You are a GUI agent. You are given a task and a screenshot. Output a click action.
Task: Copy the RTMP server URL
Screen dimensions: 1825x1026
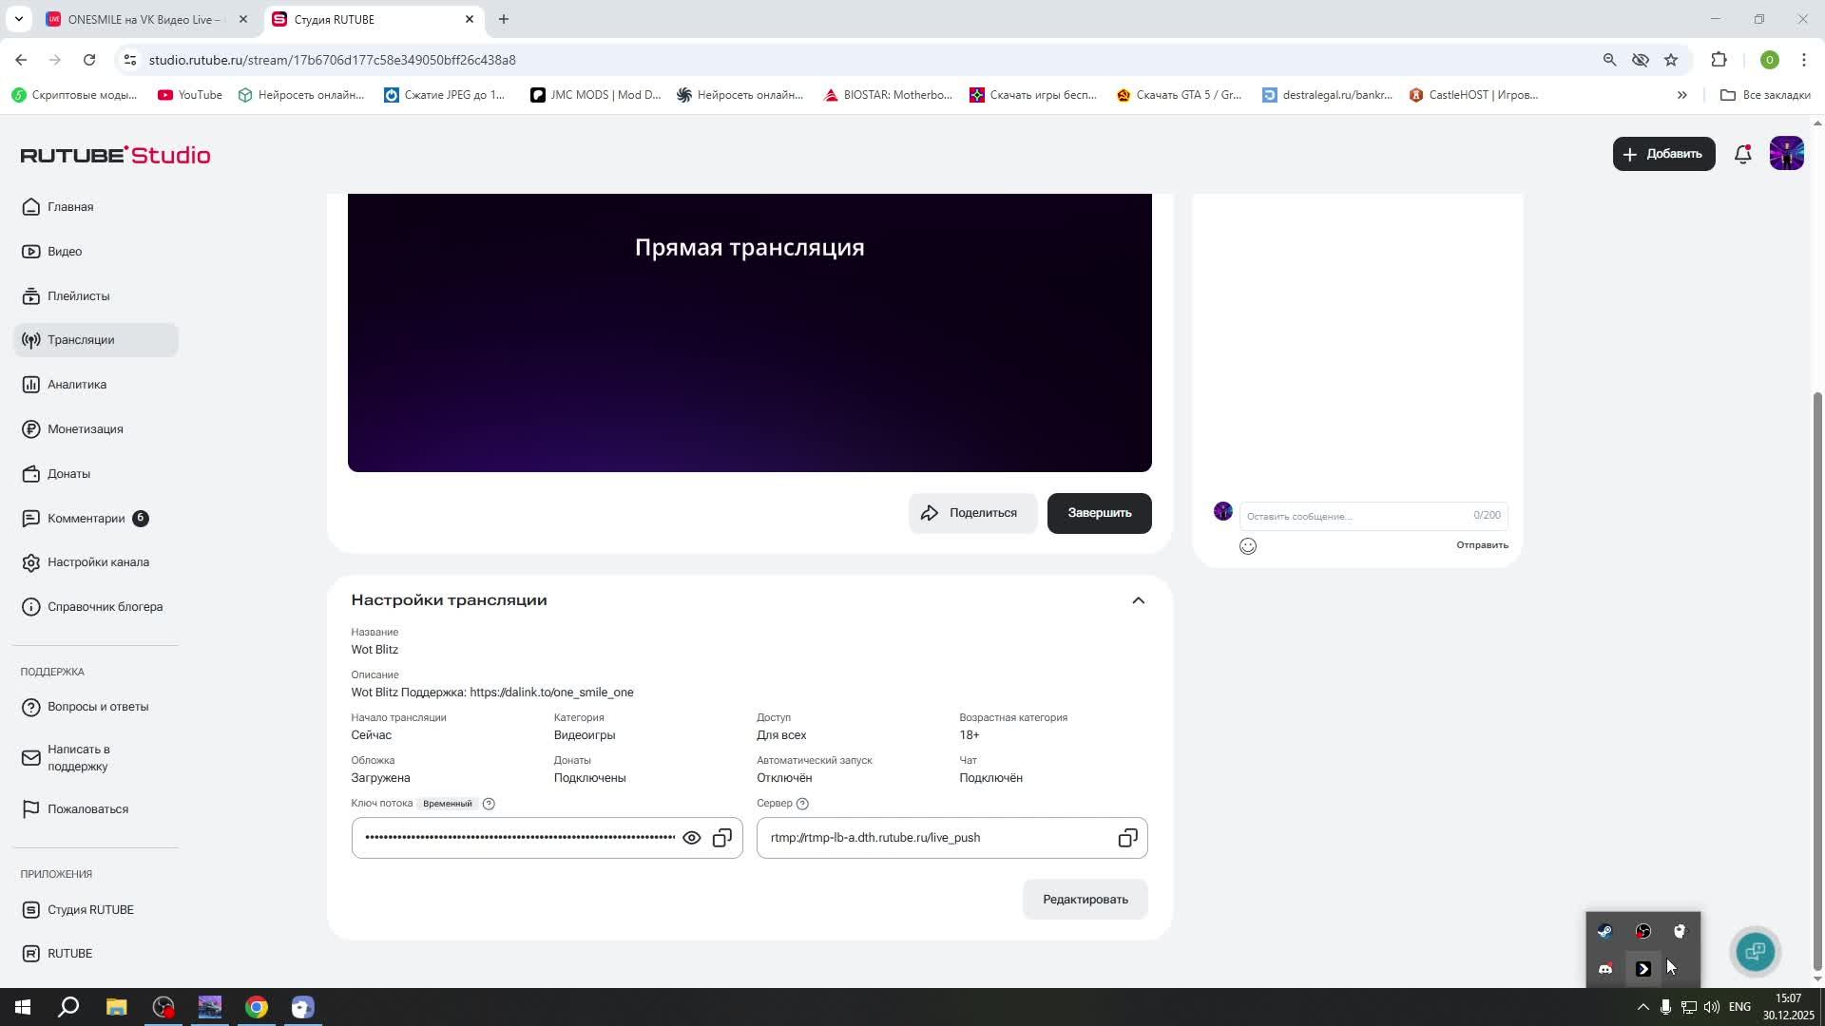pos(1127,838)
